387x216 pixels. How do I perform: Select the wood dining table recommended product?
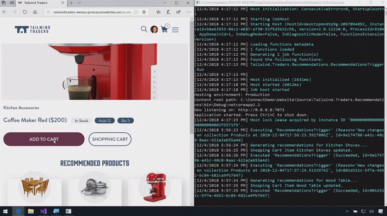pos(35,187)
